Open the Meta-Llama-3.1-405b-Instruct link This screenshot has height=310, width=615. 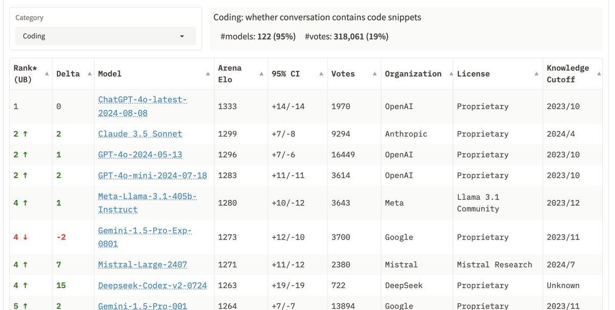[x=148, y=203]
